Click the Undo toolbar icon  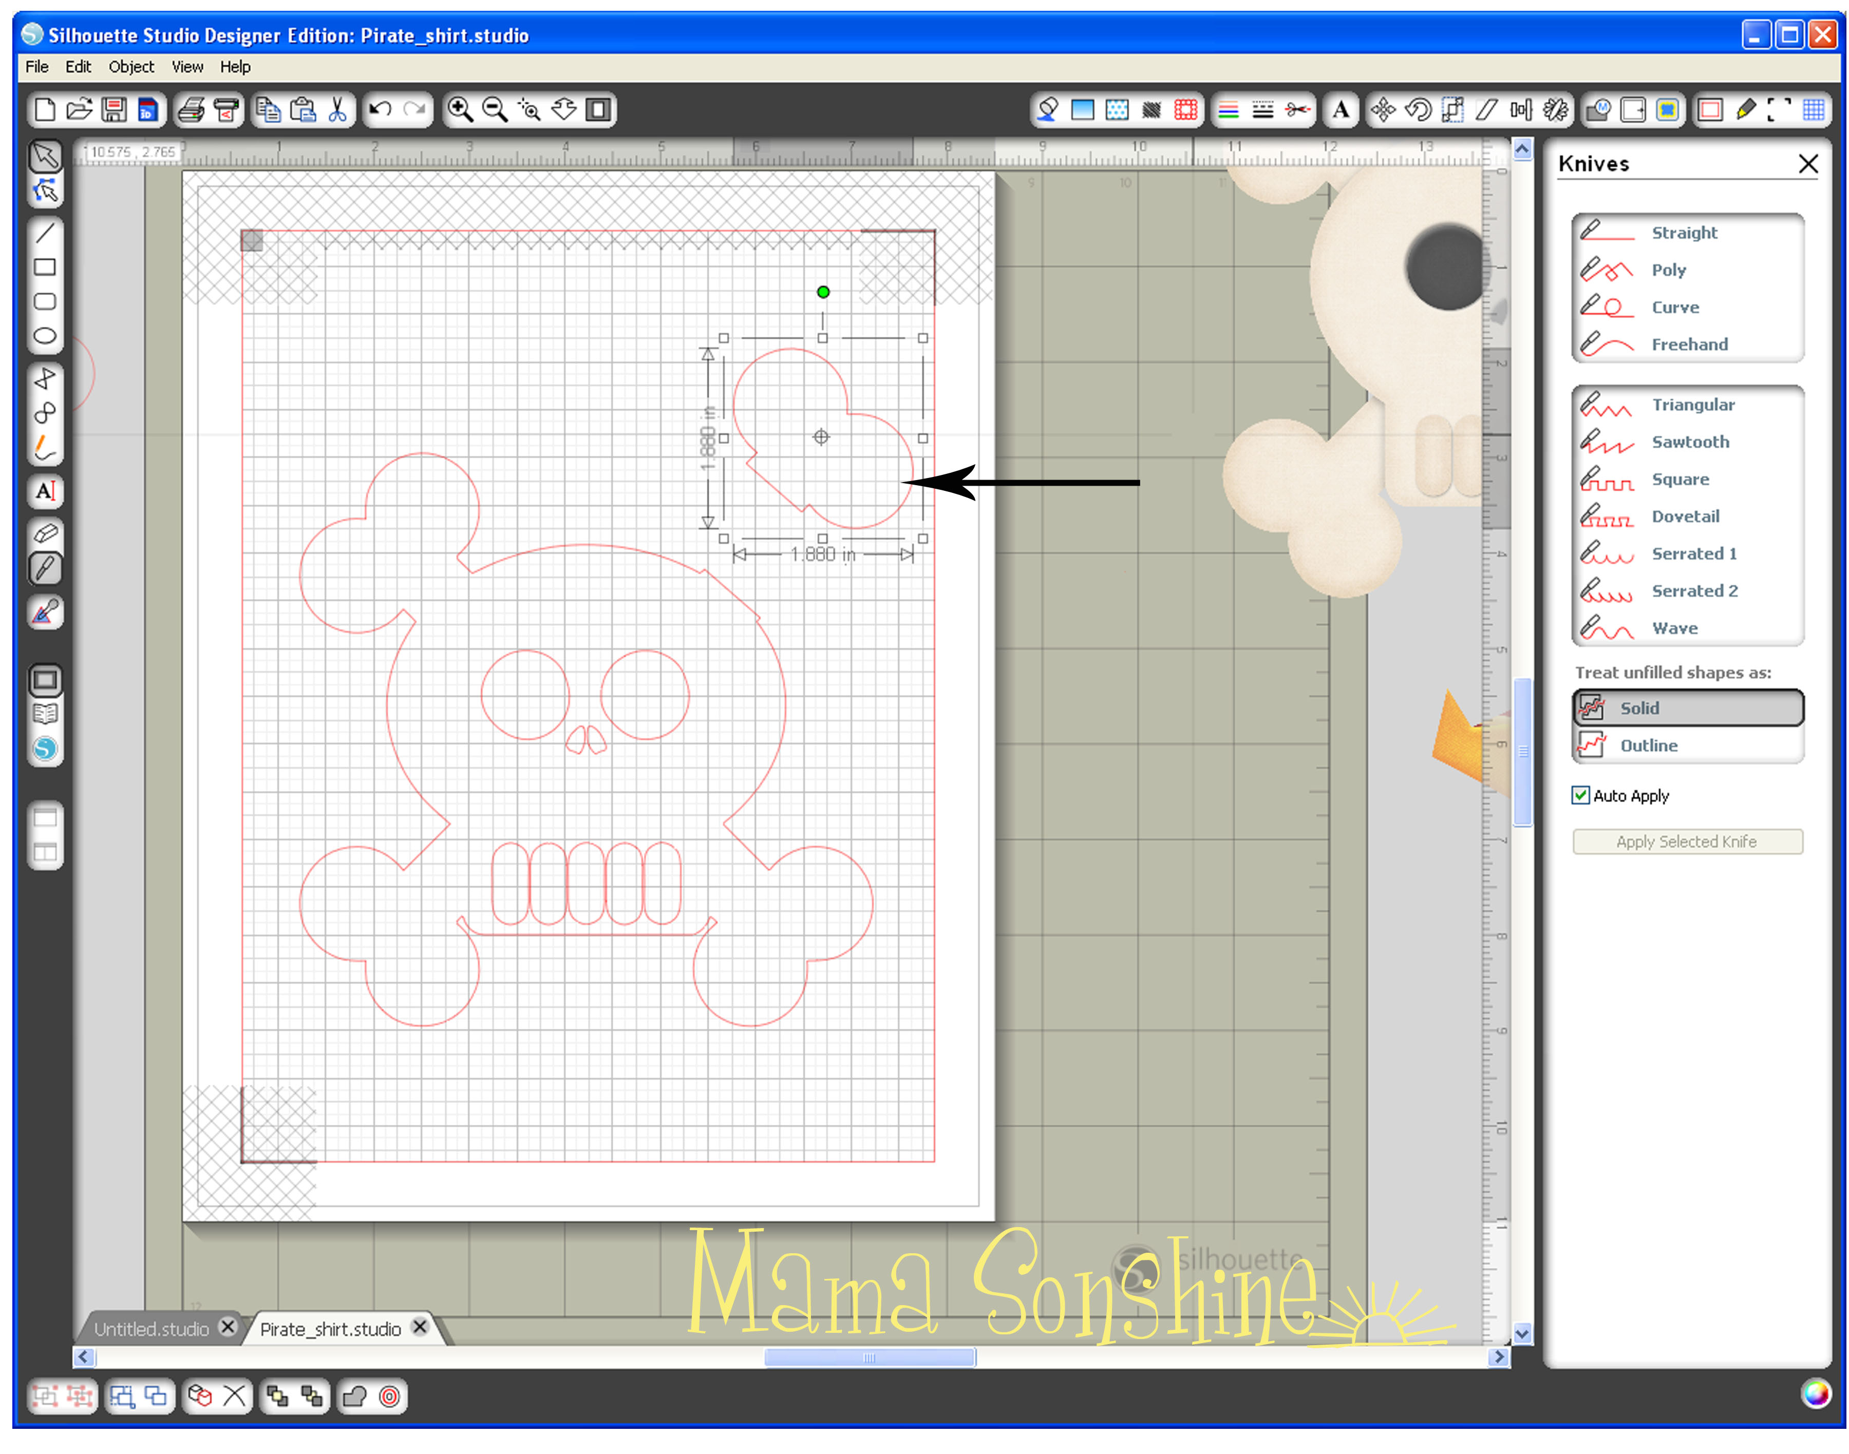(381, 110)
